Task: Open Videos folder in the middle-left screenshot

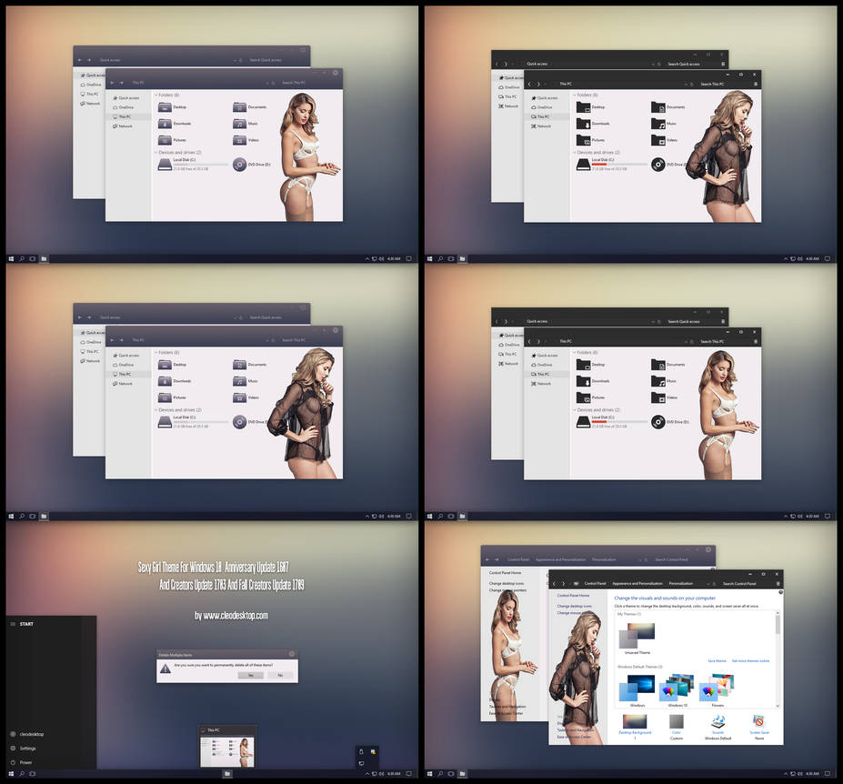Action: click(x=246, y=397)
